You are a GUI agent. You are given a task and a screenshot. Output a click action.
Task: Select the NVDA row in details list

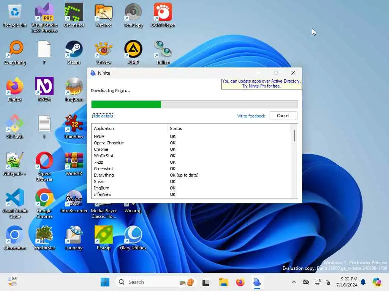tap(191, 136)
